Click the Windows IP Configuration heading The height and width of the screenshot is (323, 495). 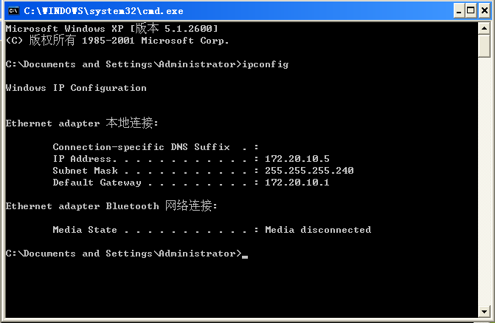click(x=76, y=88)
